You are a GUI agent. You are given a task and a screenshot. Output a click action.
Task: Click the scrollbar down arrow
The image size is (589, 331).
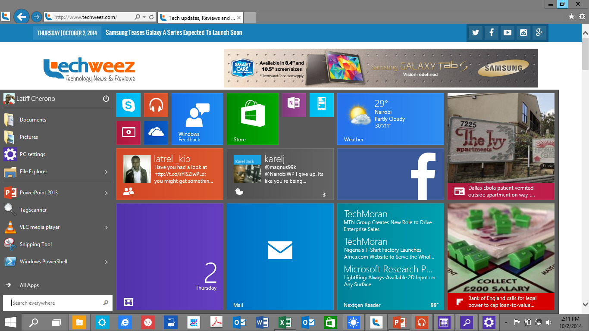585,303
